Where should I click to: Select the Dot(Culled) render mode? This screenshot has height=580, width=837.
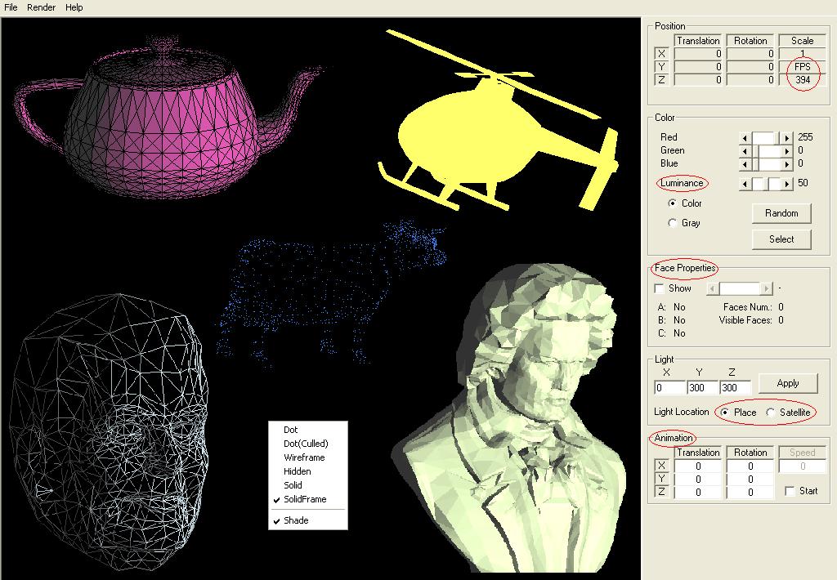pyautogui.click(x=306, y=444)
